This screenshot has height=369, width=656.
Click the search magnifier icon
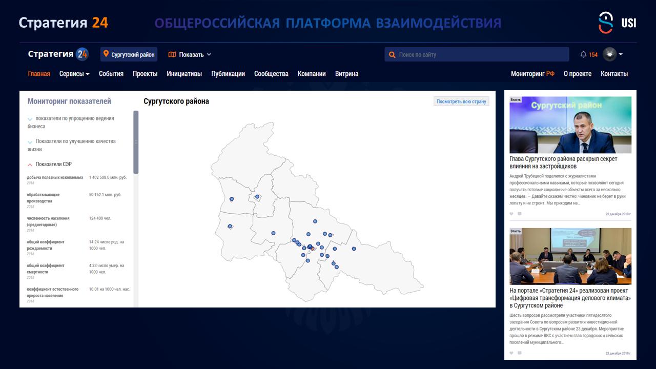pyautogui.click(x=392, y=55)
